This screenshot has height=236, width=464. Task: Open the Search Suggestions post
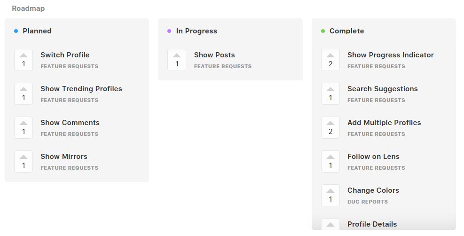(383, 89)
